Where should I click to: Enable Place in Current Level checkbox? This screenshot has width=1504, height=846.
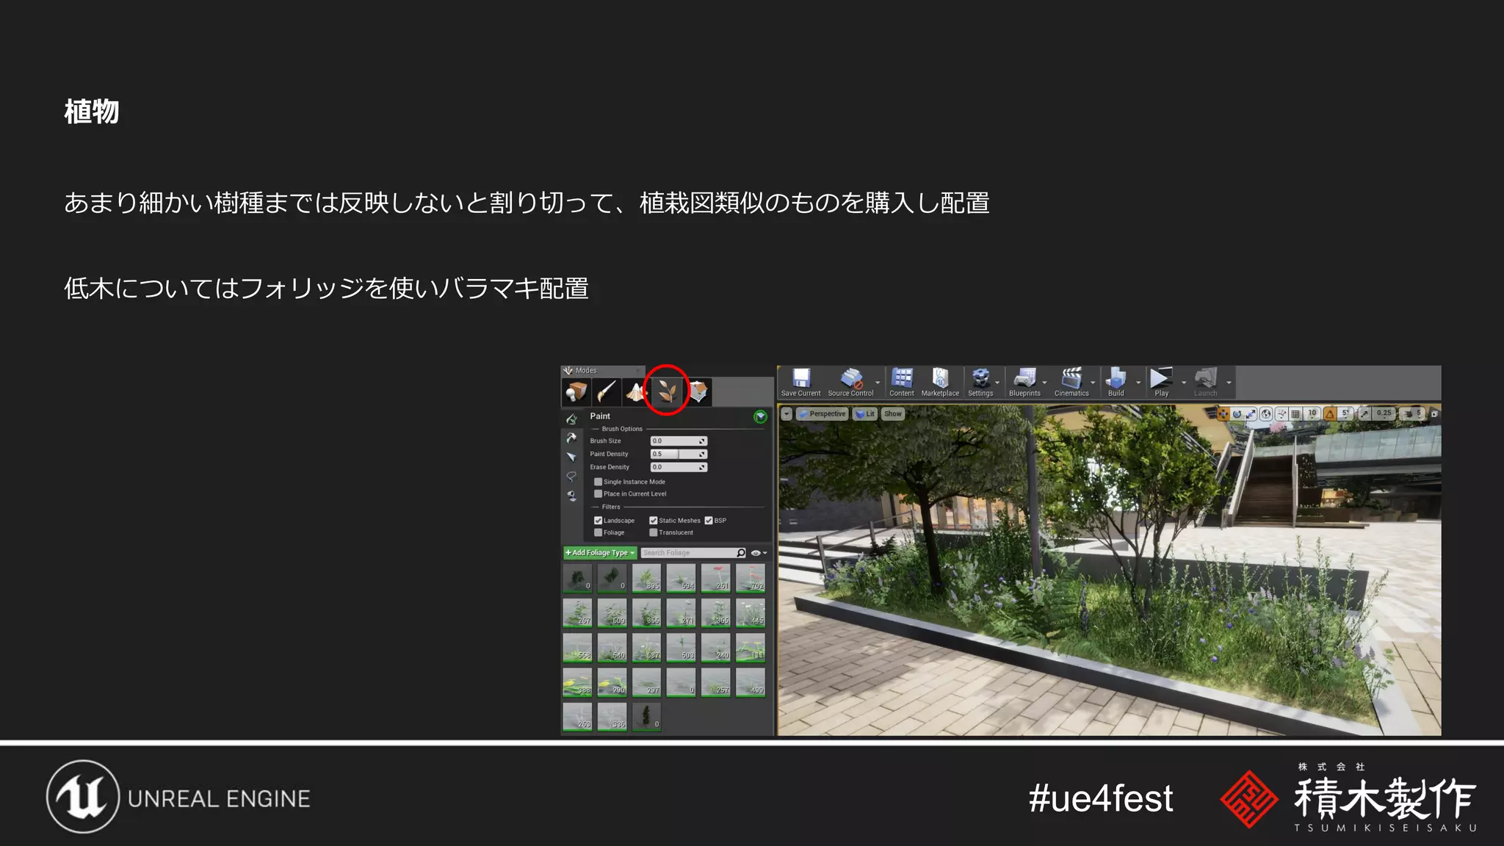[598, 494]
